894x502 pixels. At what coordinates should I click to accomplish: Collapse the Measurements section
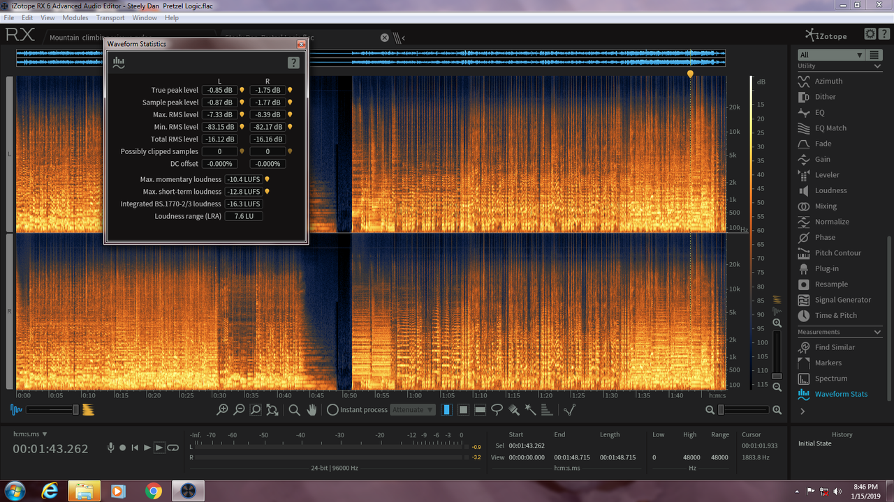point(877,332)
